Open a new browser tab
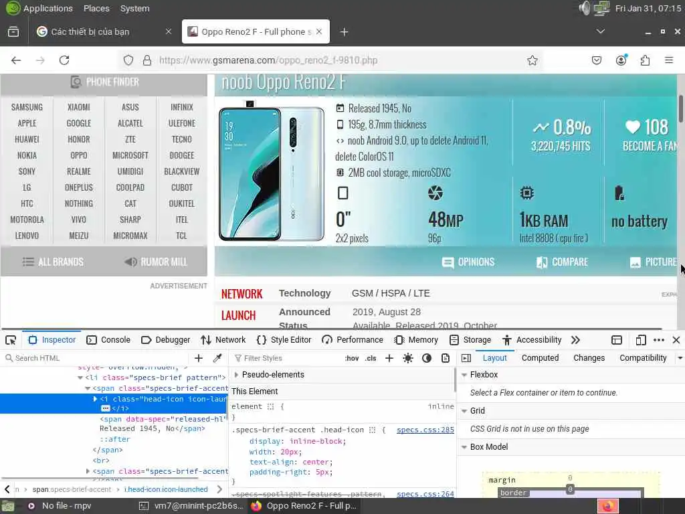The height and width of the screenshot is (514, 685). pyautogui.click(x=345, y=32)
